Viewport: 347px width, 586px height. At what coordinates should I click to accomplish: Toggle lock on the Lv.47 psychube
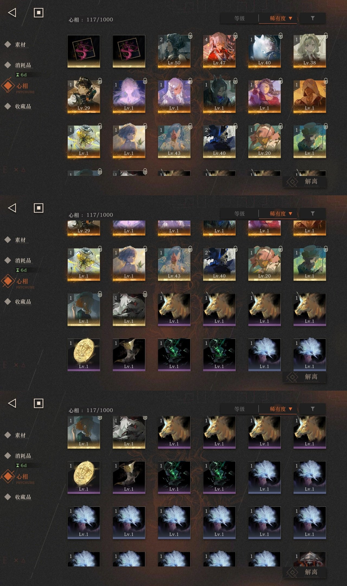(235, 36)
